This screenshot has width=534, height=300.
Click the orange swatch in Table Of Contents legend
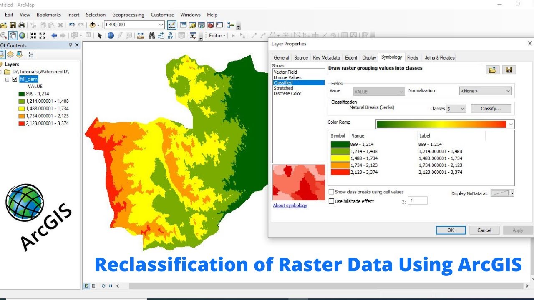tap(21, 116)
